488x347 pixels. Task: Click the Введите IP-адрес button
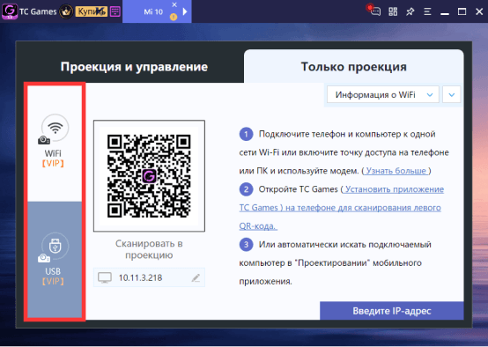pyautogui.click(x=392, y=311)
